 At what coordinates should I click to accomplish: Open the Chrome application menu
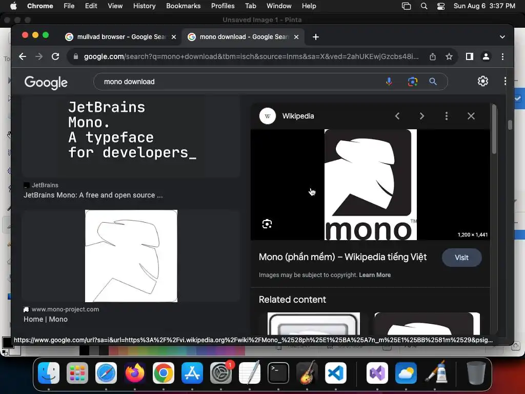point(40,6)
